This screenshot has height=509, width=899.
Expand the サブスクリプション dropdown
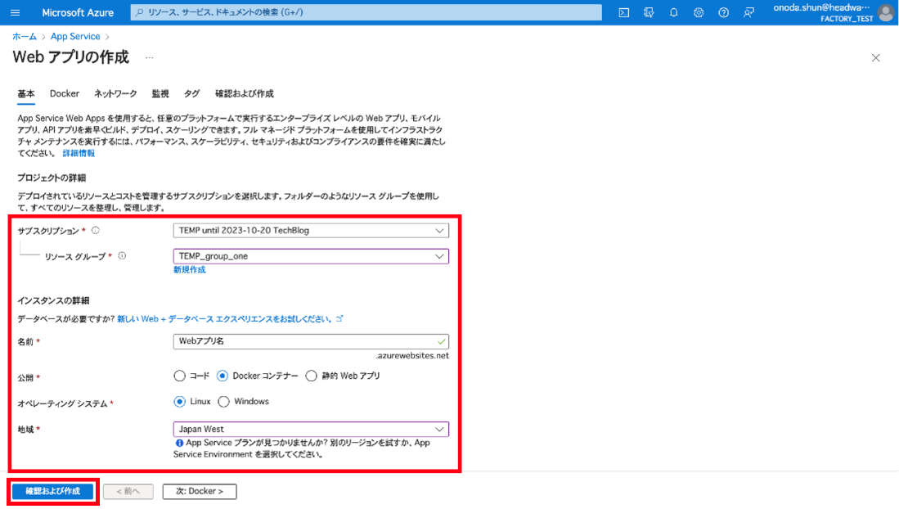[311, 231]
